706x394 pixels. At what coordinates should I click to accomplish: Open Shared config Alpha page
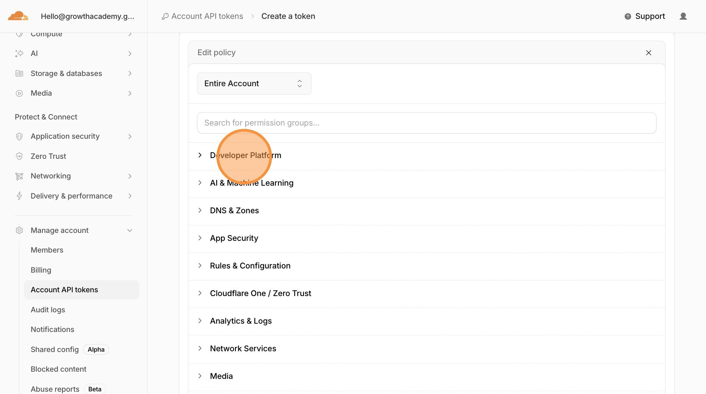(x=70, y=349)
